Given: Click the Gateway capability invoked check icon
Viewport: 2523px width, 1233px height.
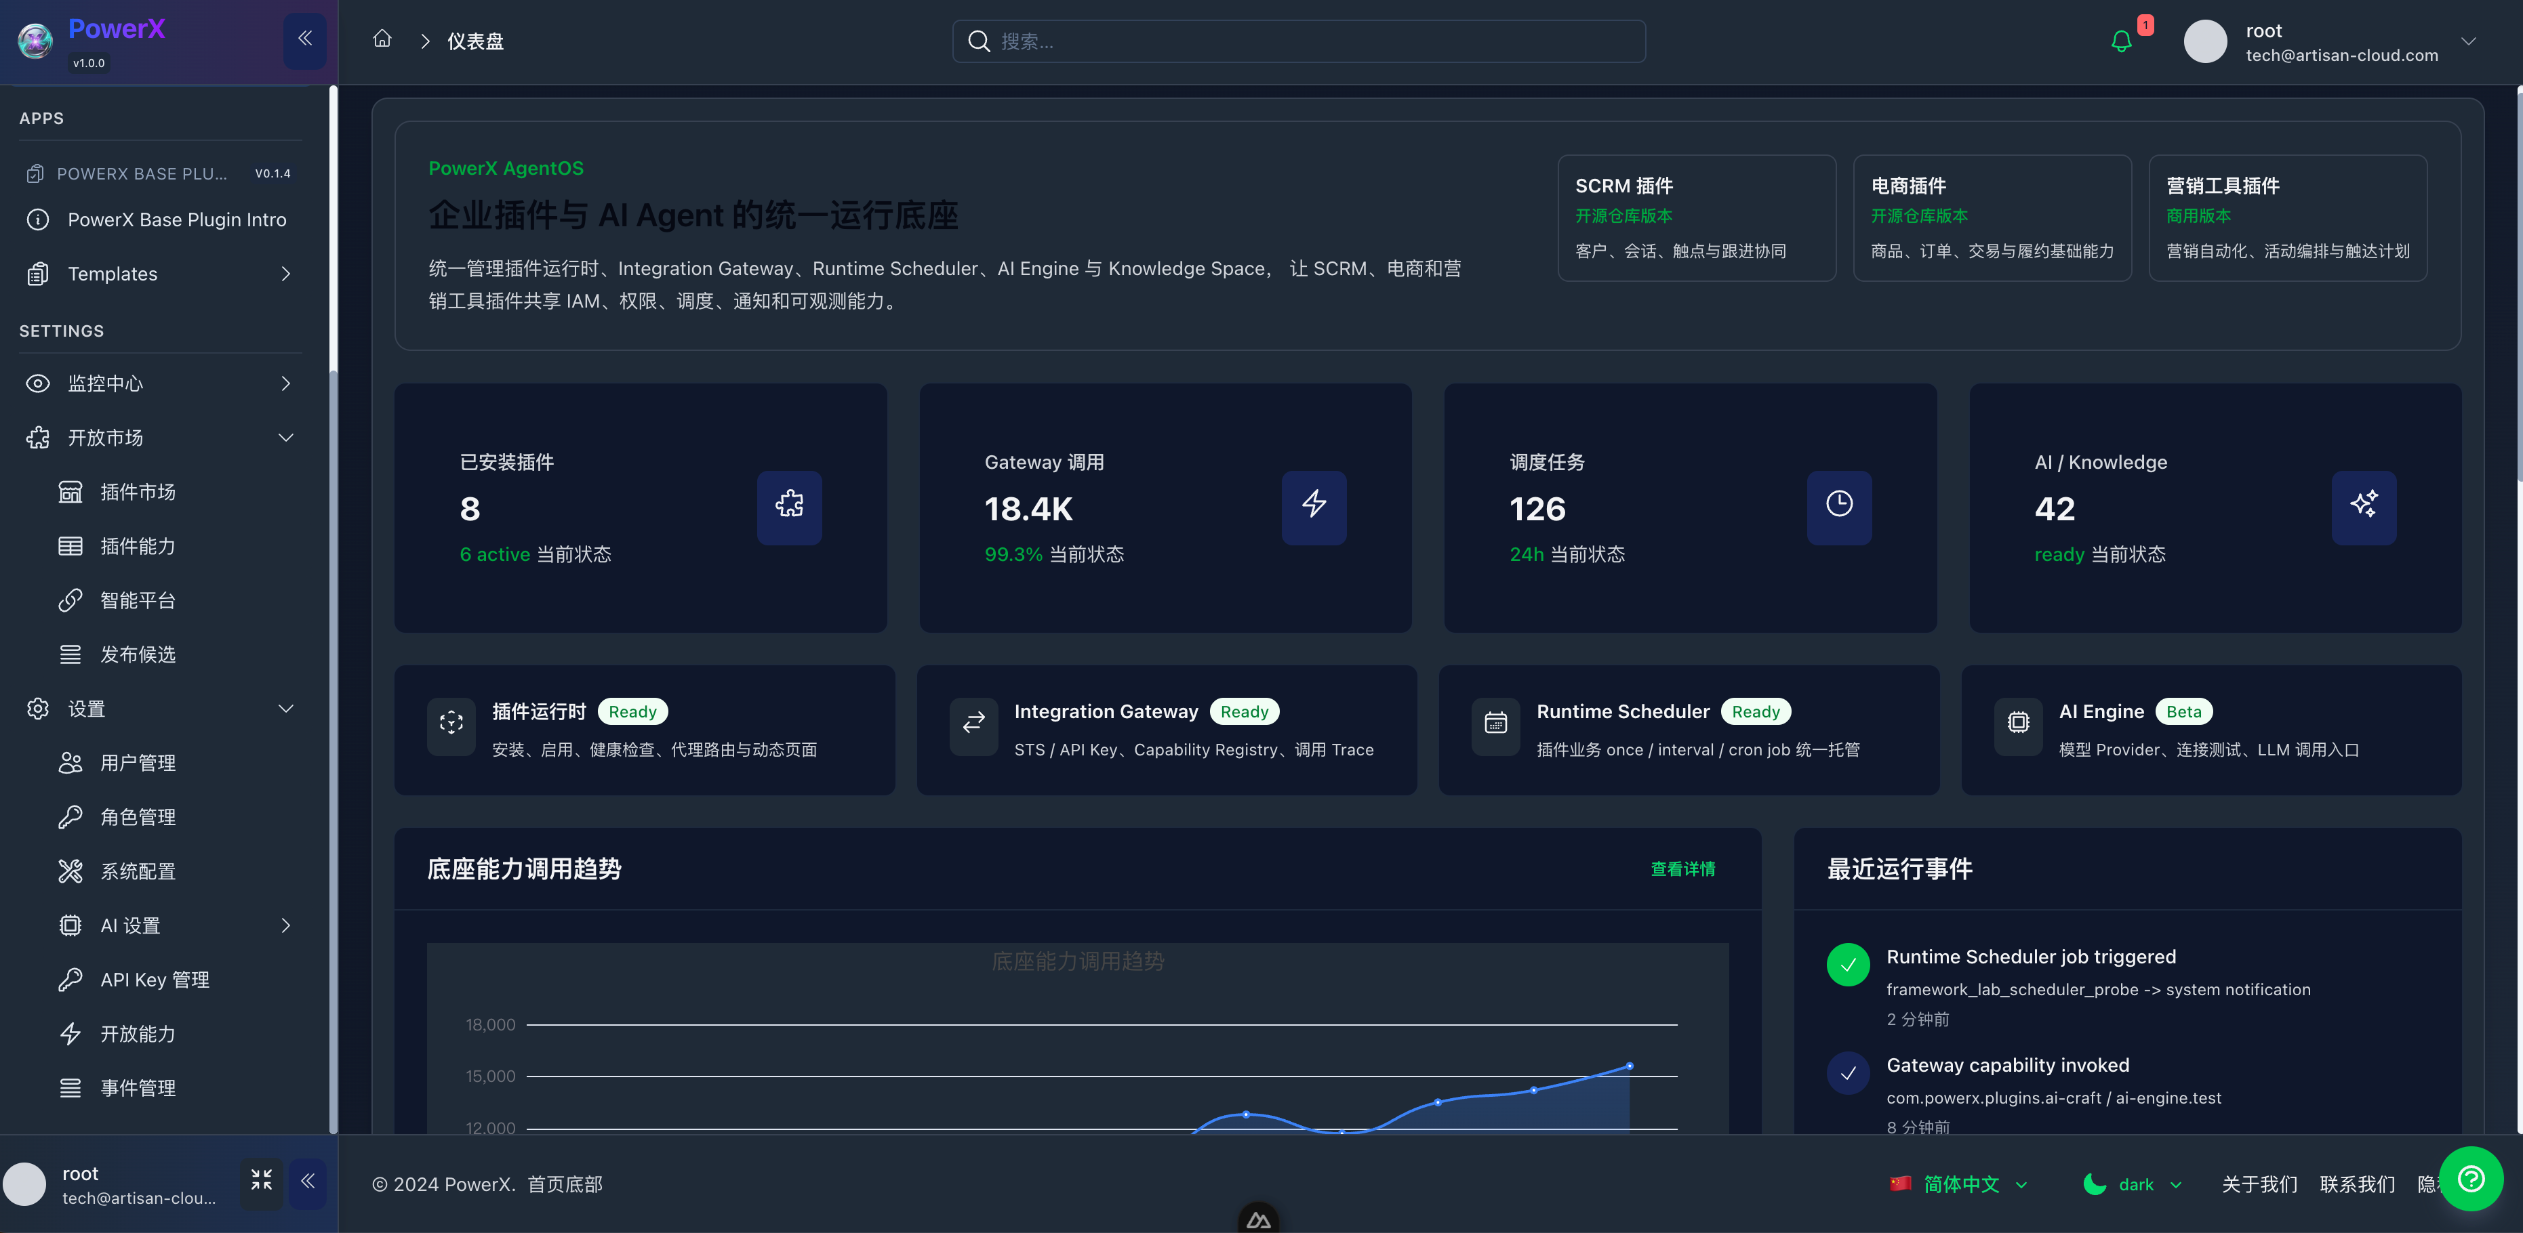Looking at the screenshot, I should (1848, 1072).
